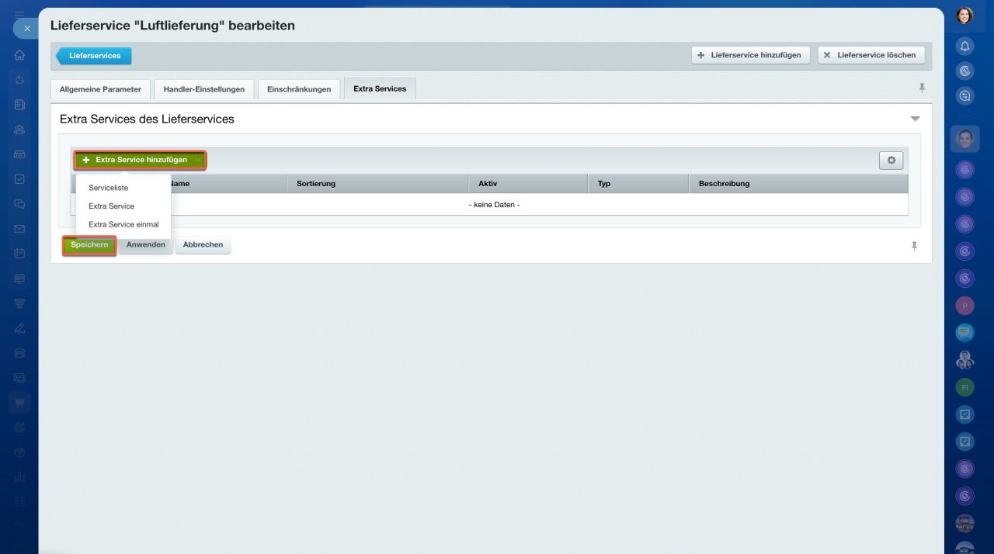This screenshot has height=554, width=994.
Task: Open the employees people icon in sidebar
Action: pyautogui.click(x=19, y=130)
